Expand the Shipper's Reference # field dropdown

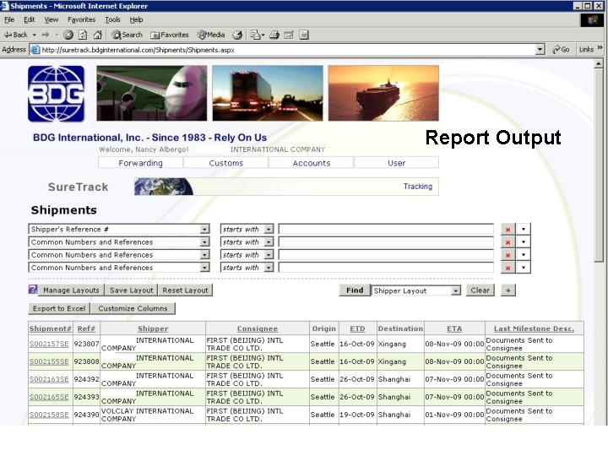click(x=204, y=229)
